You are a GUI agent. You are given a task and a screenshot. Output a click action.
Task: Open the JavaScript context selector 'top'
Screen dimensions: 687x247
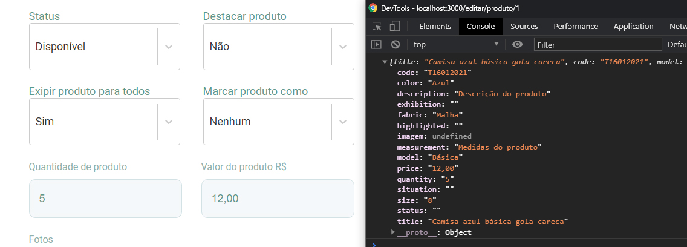tap(456, 44)
